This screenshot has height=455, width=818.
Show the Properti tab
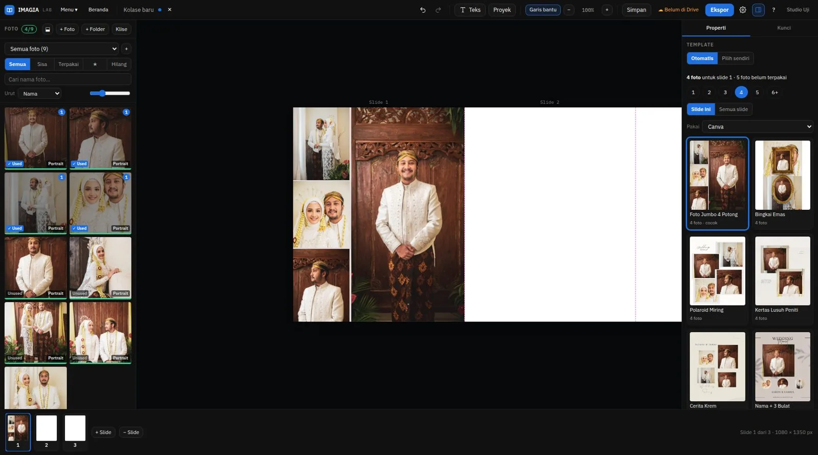pos(716,28)
